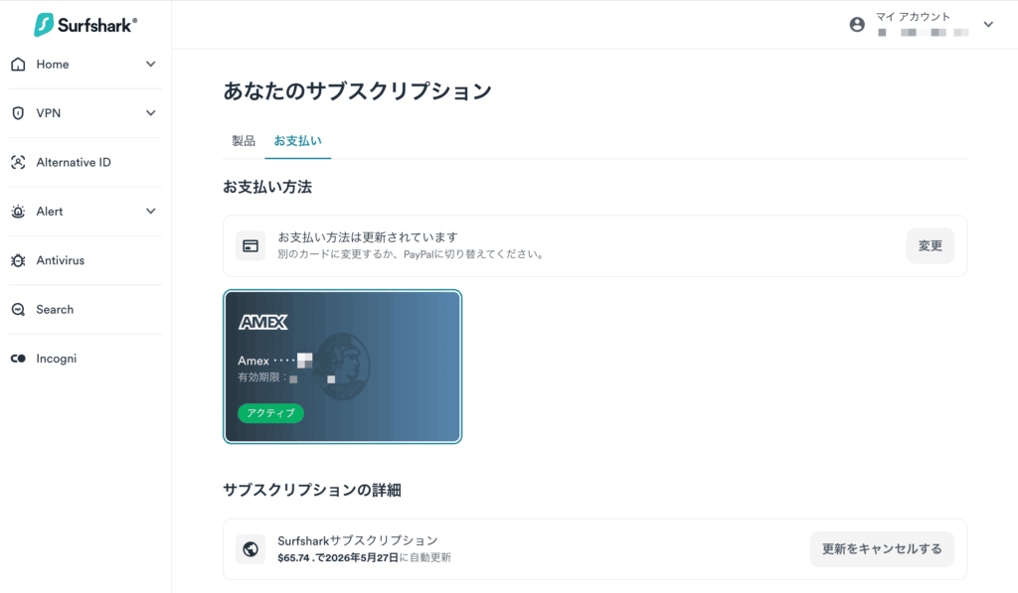The image size is (1018, 593).
Task: Click the Surfshark logo
Action: (85, 25)
